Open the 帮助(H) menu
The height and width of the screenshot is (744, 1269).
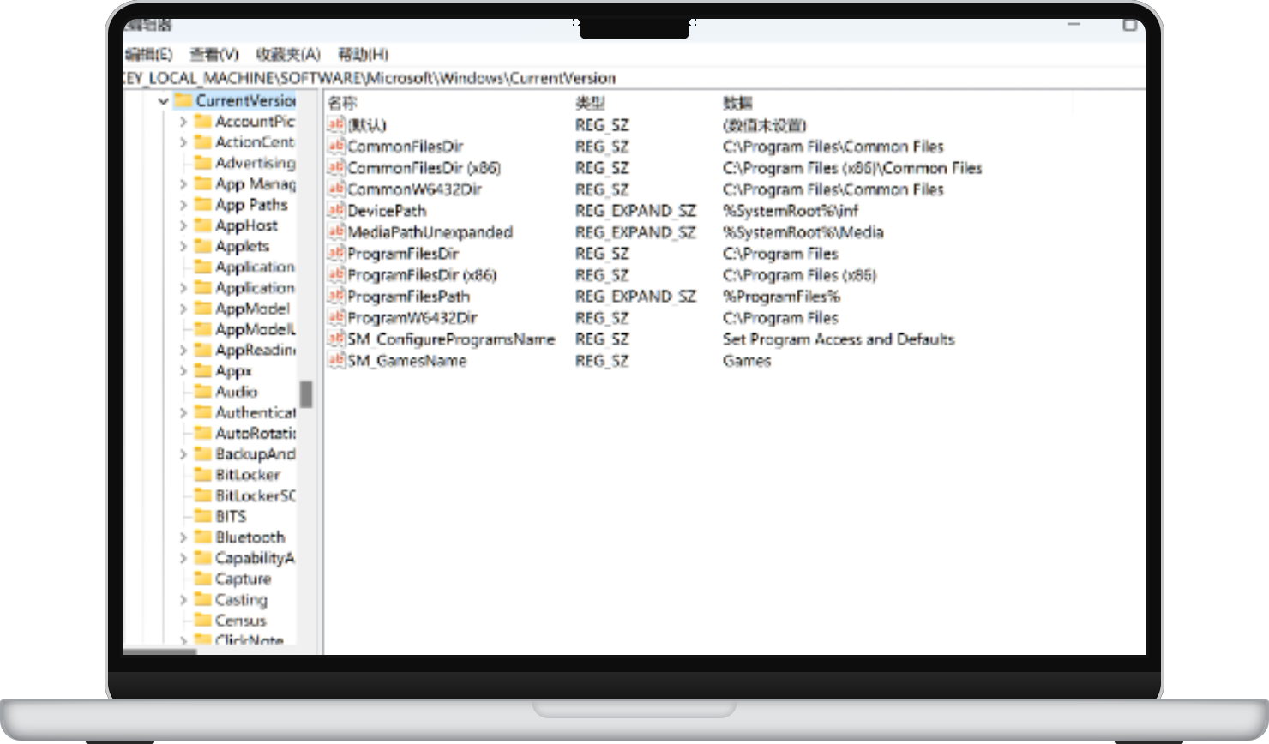(363, 54)
